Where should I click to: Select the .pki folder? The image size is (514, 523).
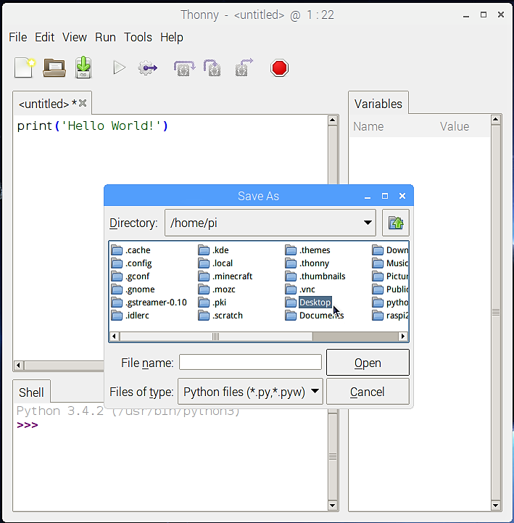point(212,302)
